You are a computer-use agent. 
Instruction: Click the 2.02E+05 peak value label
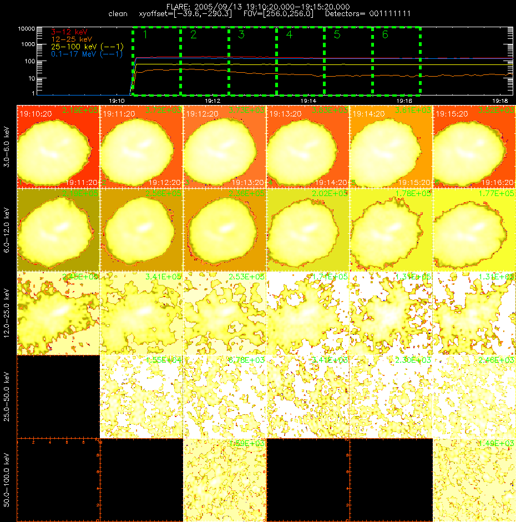coord(330,193)
